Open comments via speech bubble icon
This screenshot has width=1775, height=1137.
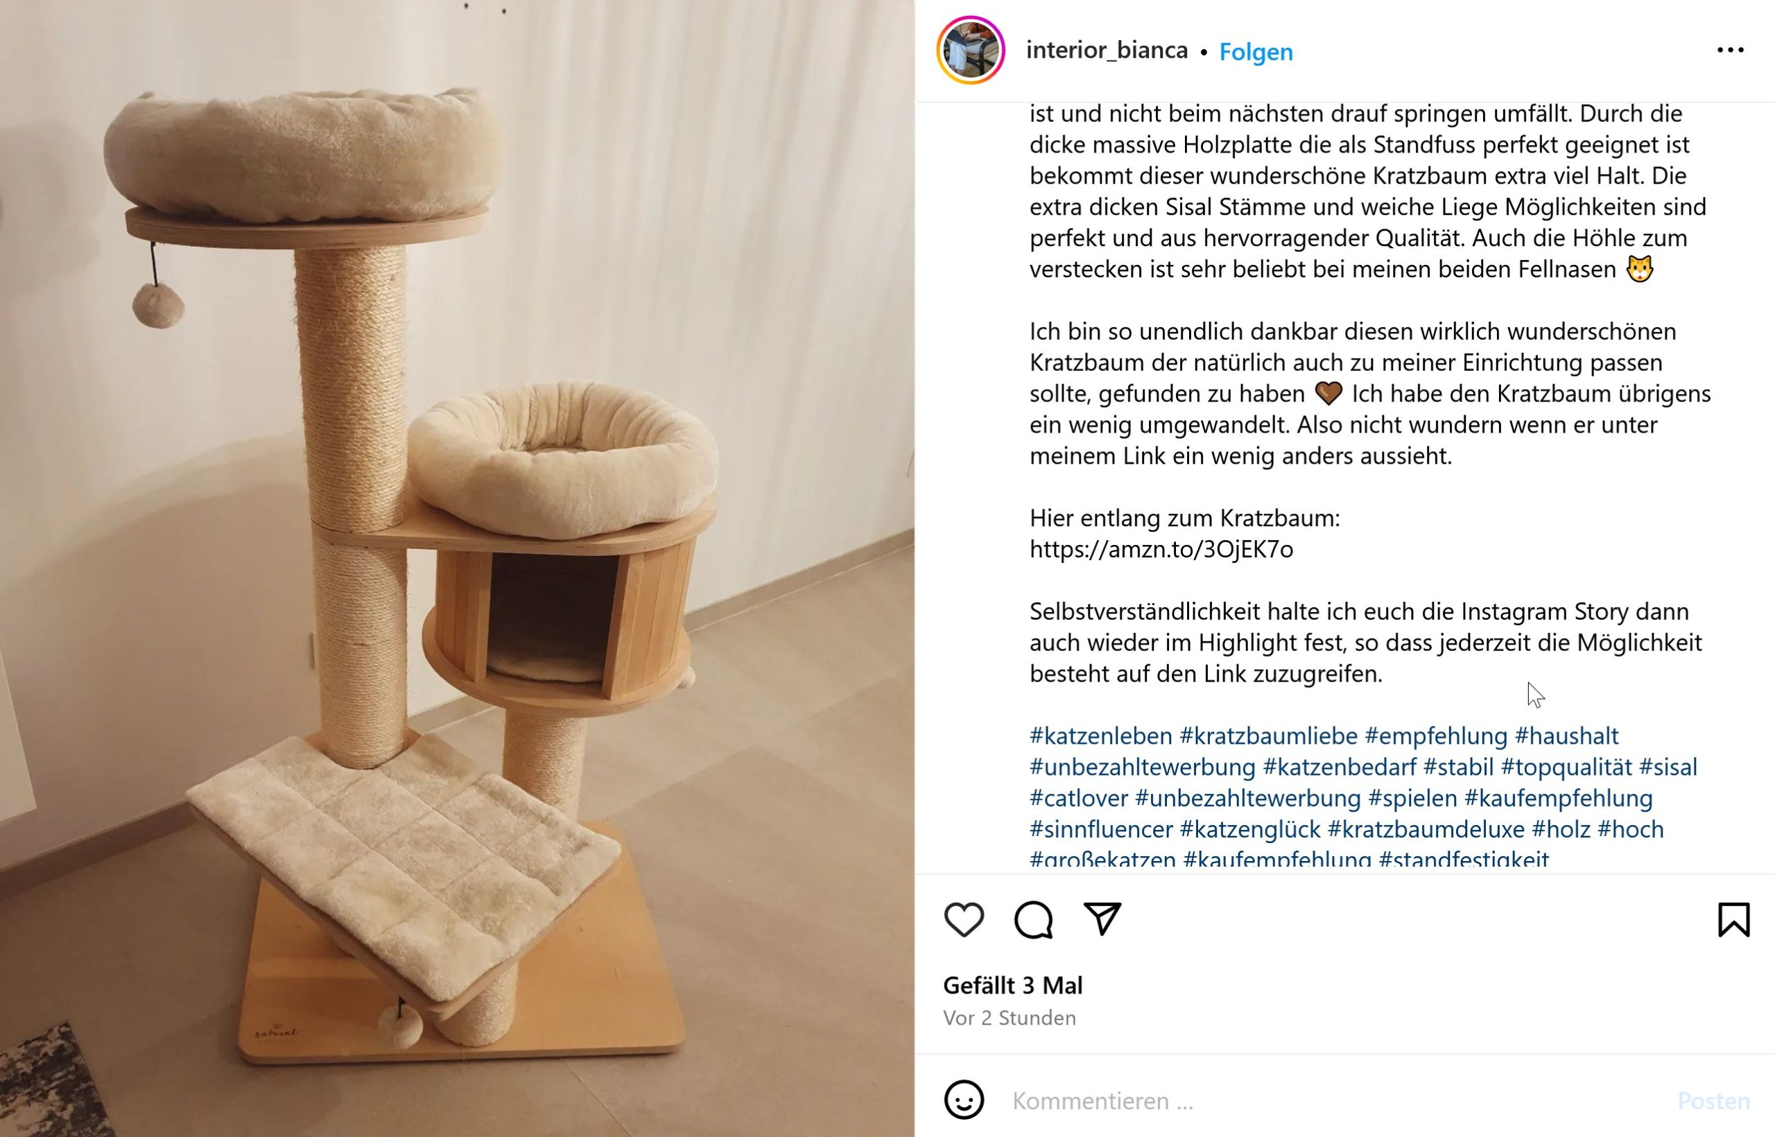coord(1033,920)
